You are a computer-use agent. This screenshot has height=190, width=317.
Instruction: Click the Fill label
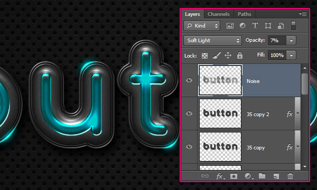[261, 55]
